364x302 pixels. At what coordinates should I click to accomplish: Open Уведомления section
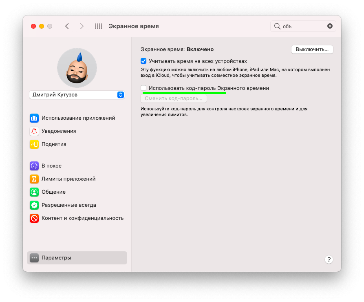tap(77, 131)
